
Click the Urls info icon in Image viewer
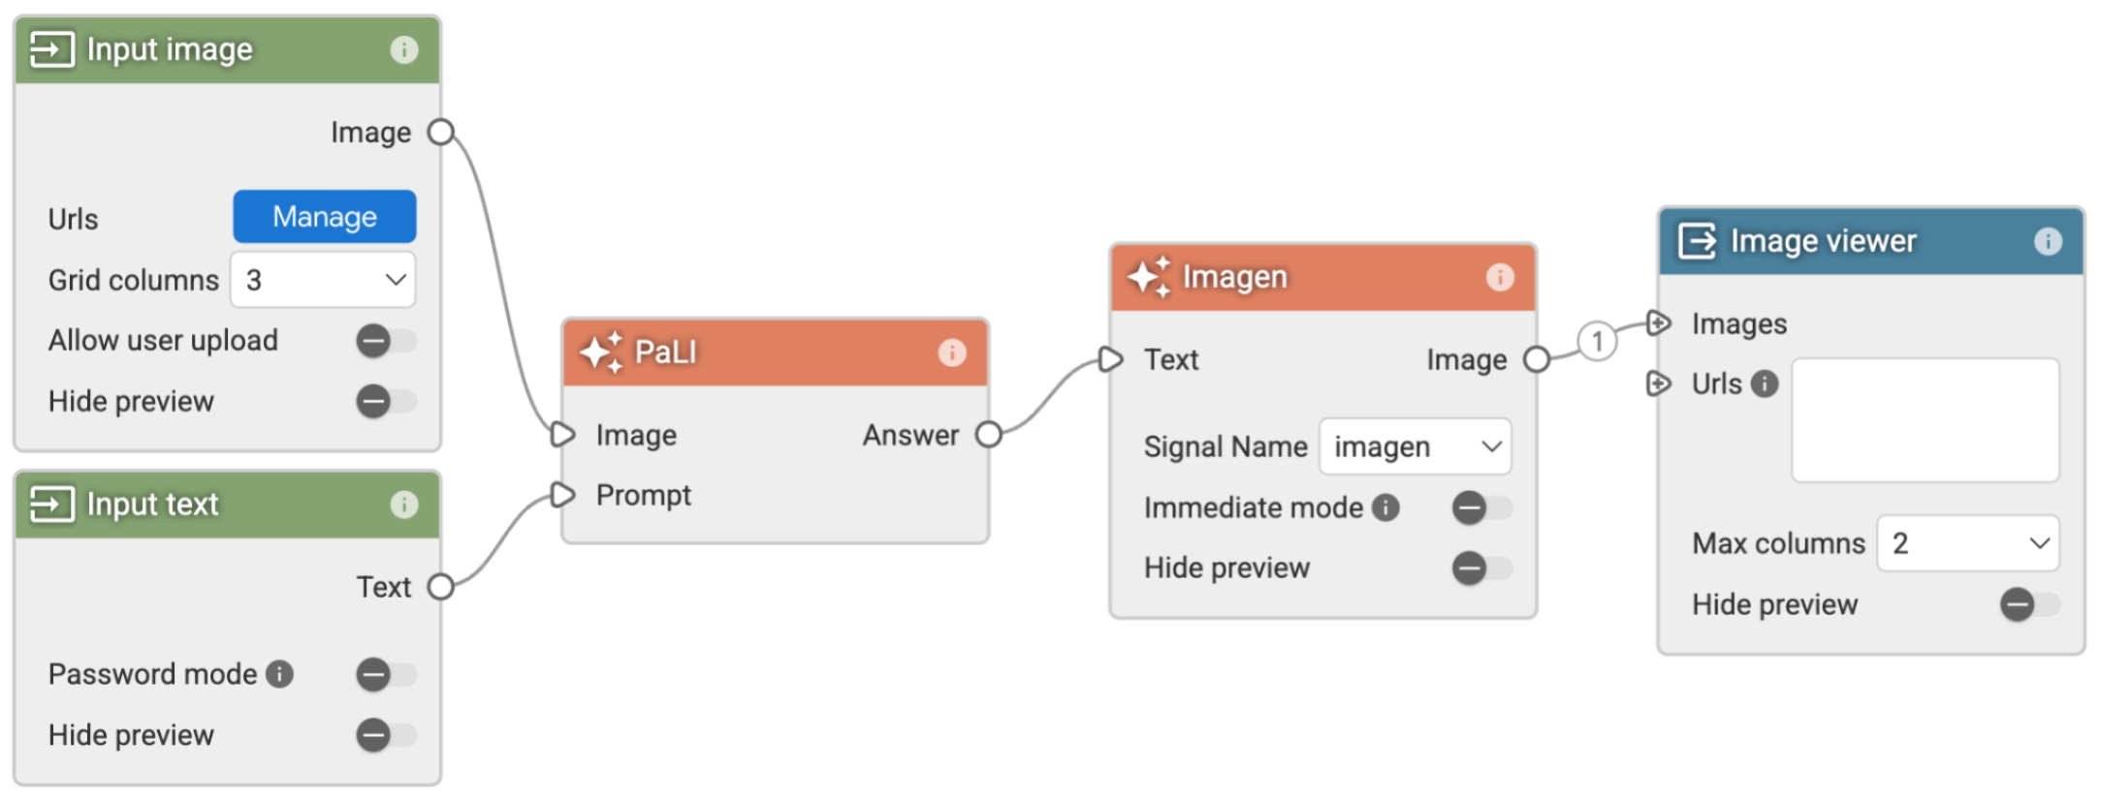coord(1765,384)
